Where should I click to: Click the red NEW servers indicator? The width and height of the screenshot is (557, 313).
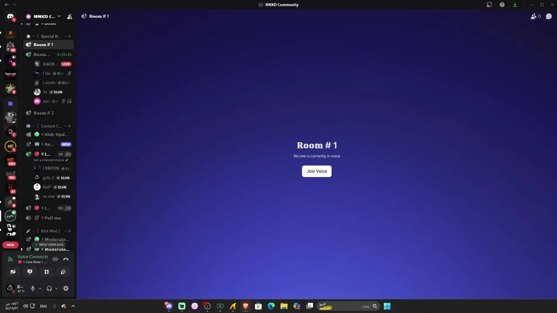10,245
